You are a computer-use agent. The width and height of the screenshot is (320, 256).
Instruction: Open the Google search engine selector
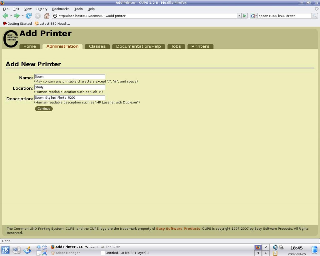pos(253,16)
